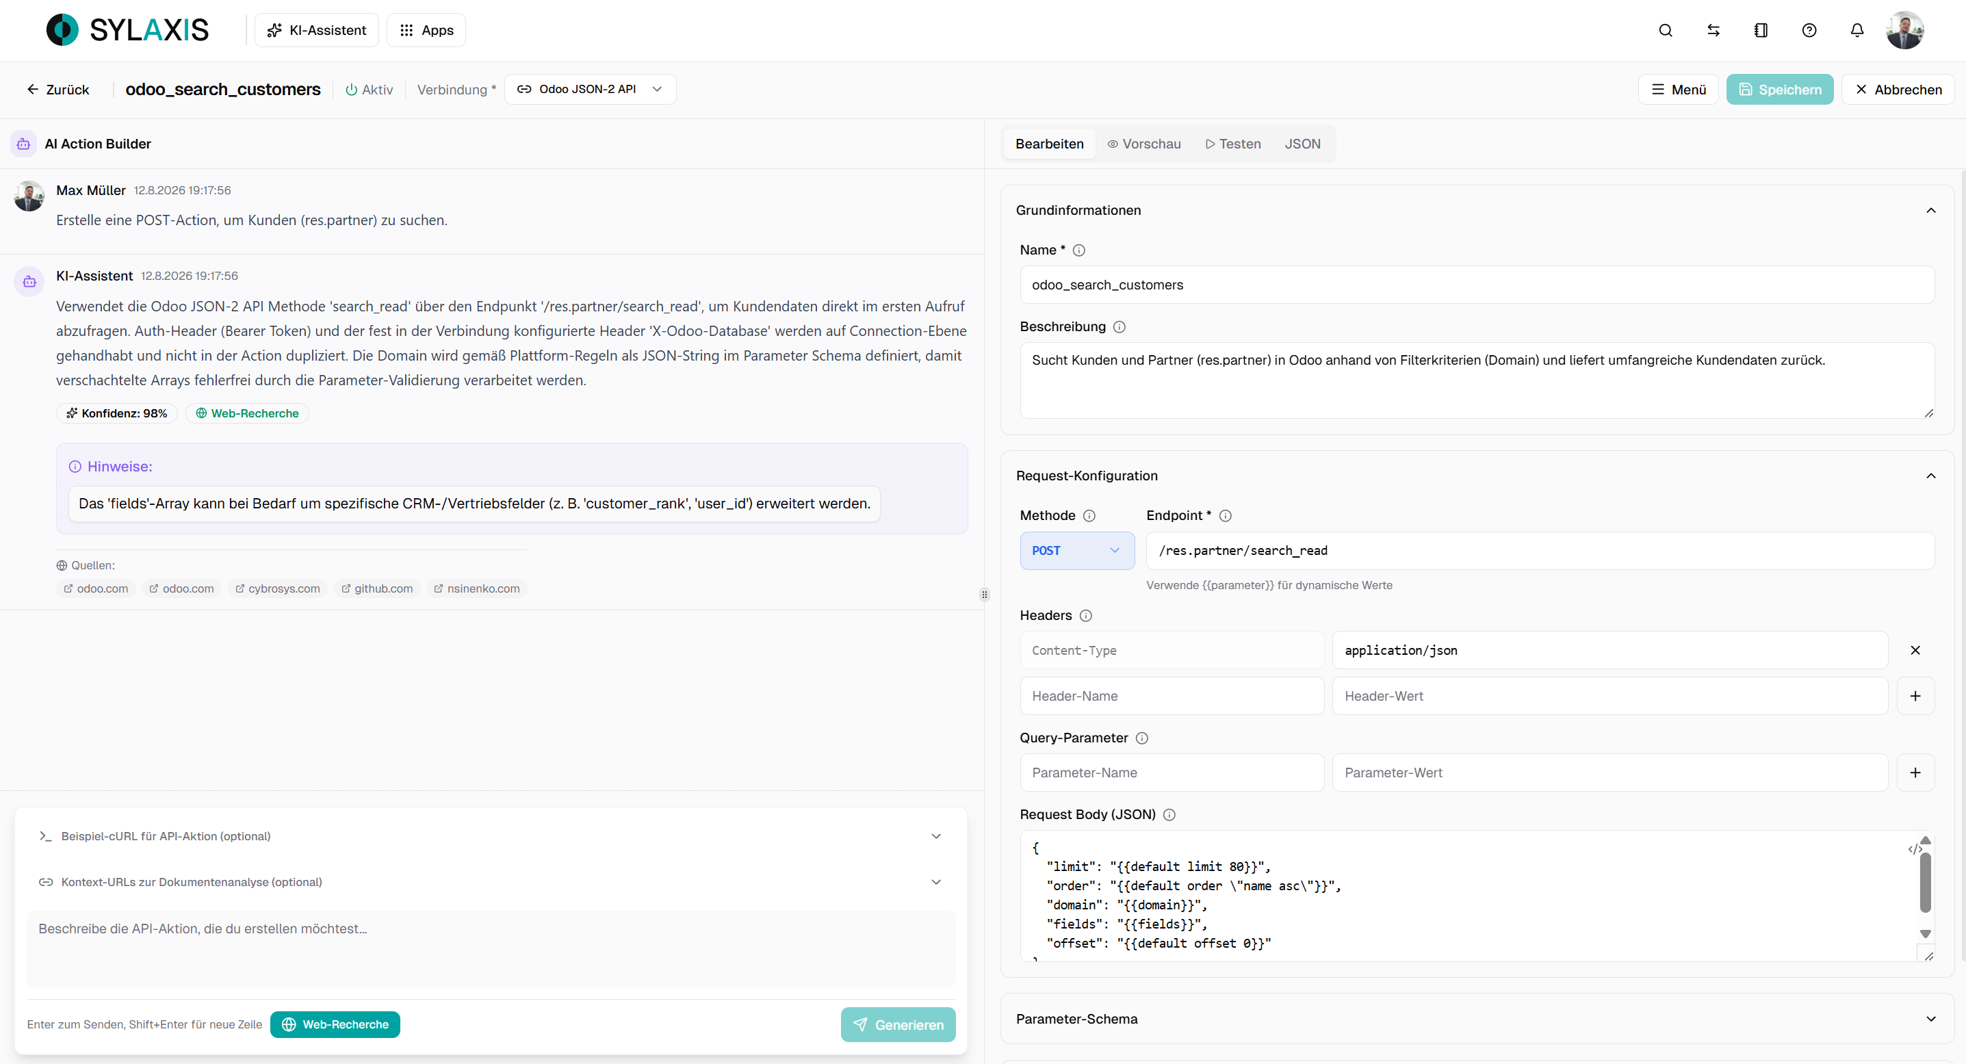This screenshot has height=1064, width=1966.
Task: Open notifications bell
Action: click(x=1857, y=31)
